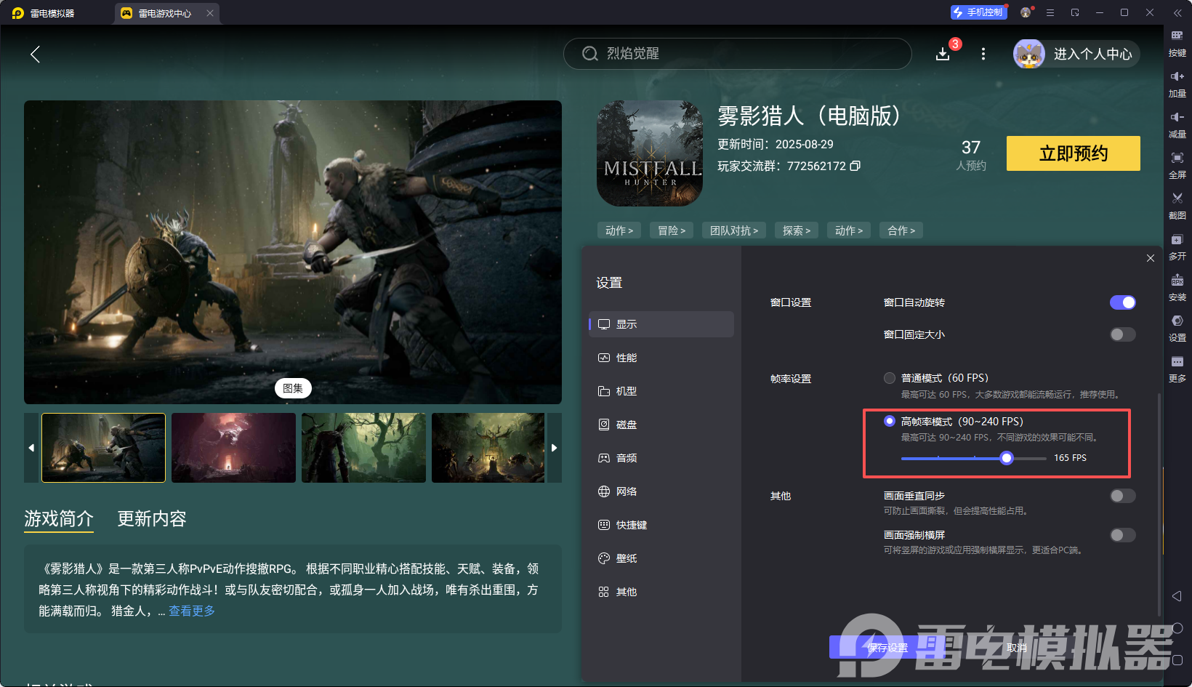
Task: Switch to the 雷电游戏中心 tab
Action: click(x=166, y=13)
